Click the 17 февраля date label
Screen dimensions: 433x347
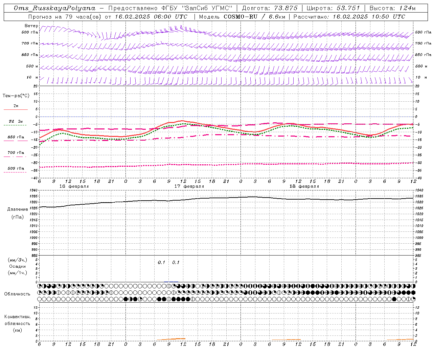[189, 186]
